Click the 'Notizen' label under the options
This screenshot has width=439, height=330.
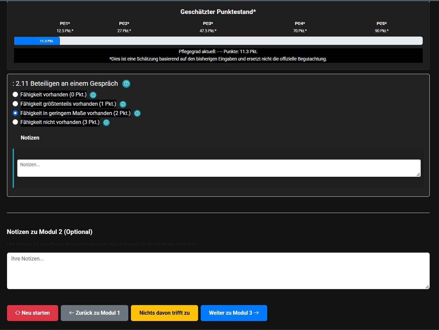pos(30,138)
